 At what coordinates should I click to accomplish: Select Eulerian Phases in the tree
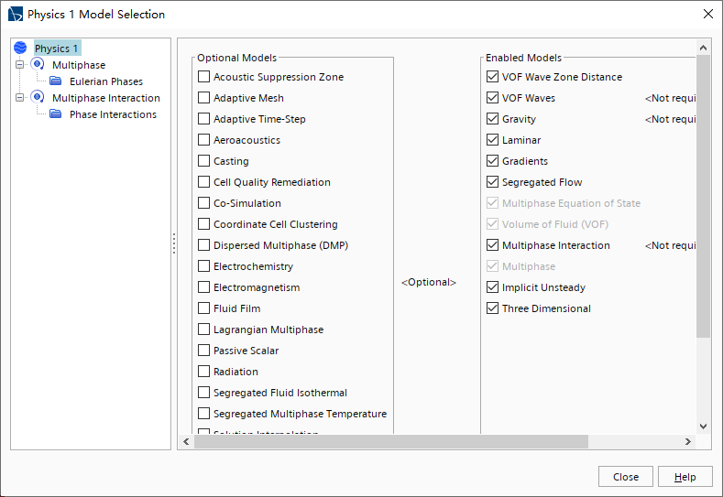[106, 81]
